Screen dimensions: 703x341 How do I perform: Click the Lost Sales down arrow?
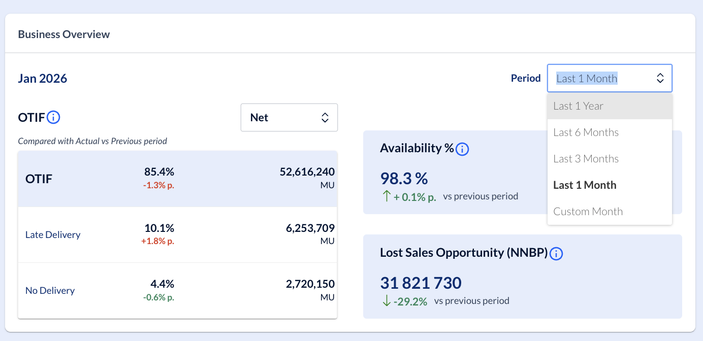point(387,301)
